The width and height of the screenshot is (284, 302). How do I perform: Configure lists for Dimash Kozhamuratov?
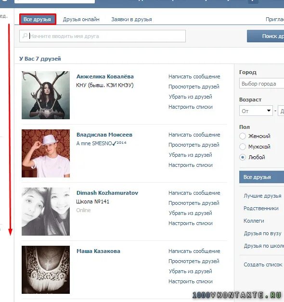pos(191,223)
